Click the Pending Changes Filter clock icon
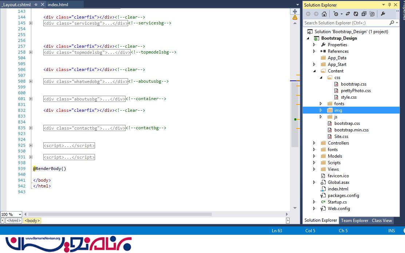Viewport: 405px width, 253px height. point(336,14)
